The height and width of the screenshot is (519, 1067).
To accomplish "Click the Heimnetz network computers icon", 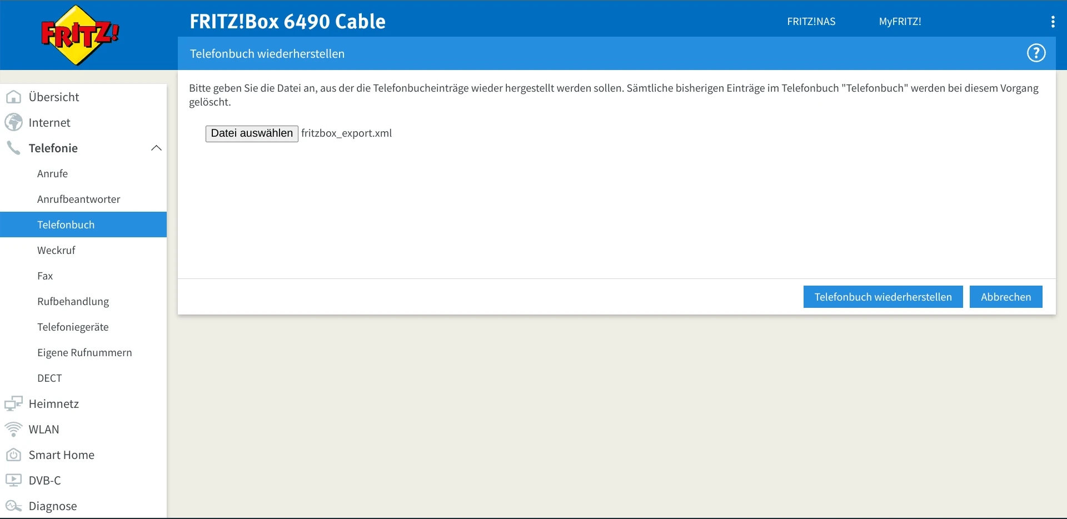I will [x=13, y=403].
